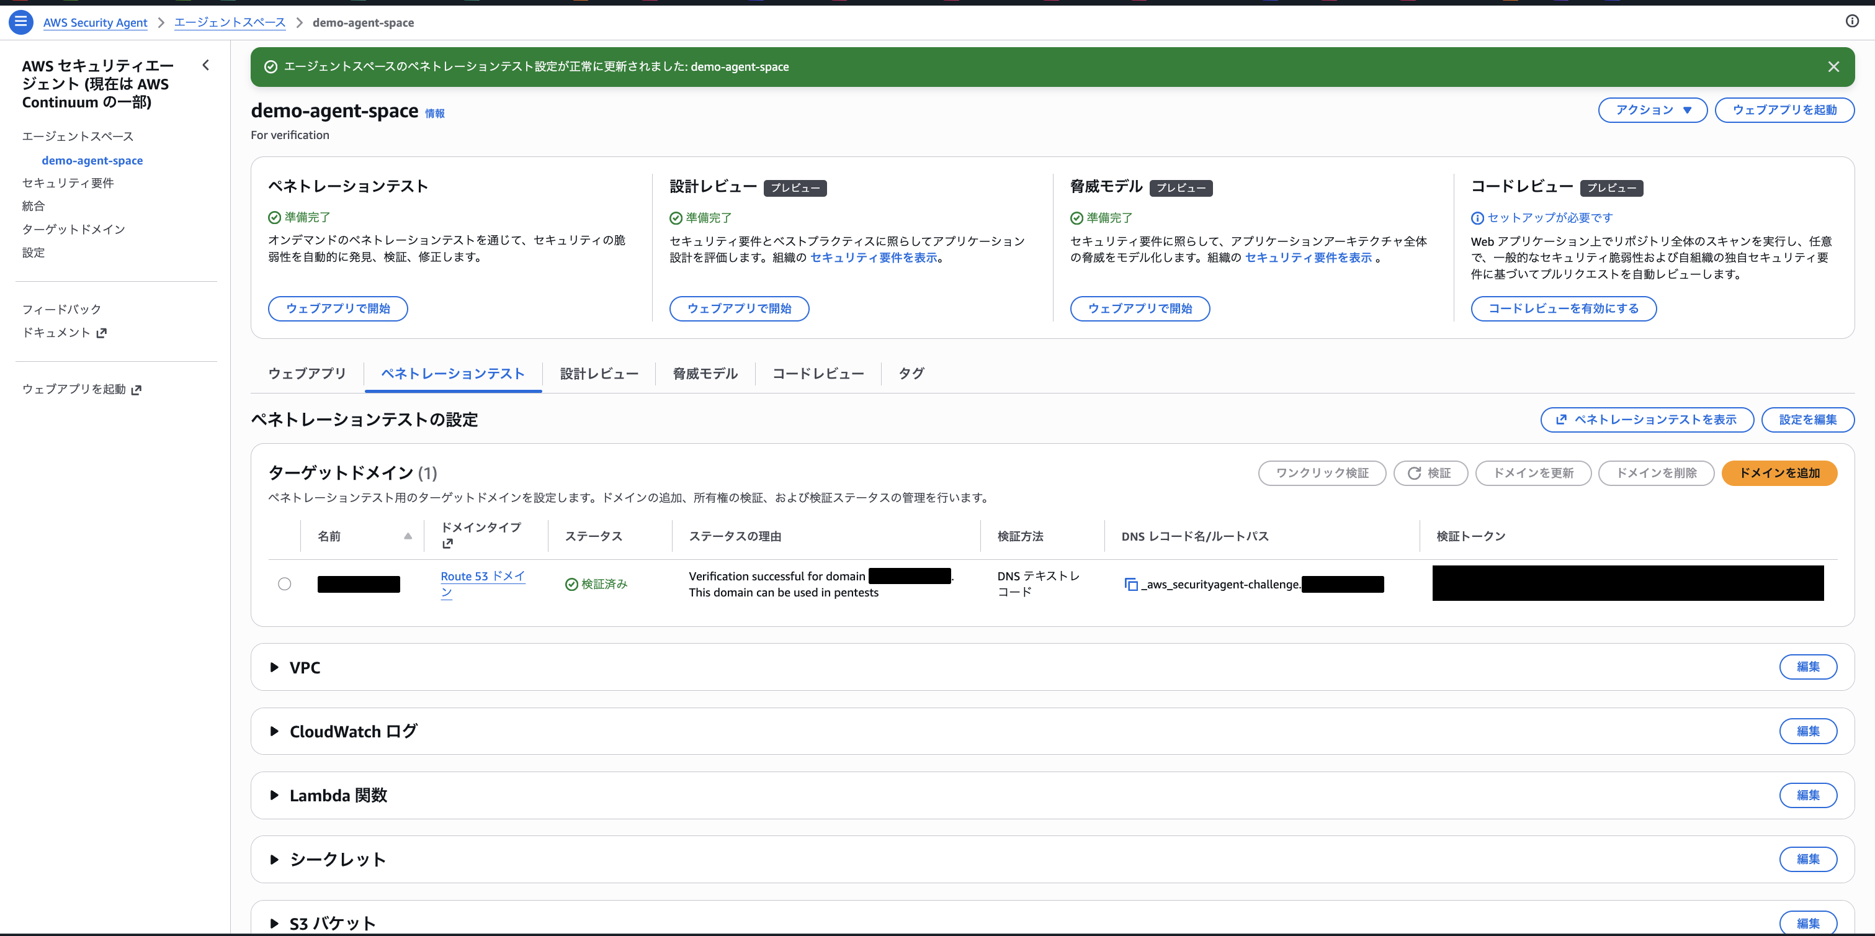
Task: Click the ウェブアプリを起動 button at top right
Action: point(1784,110)
